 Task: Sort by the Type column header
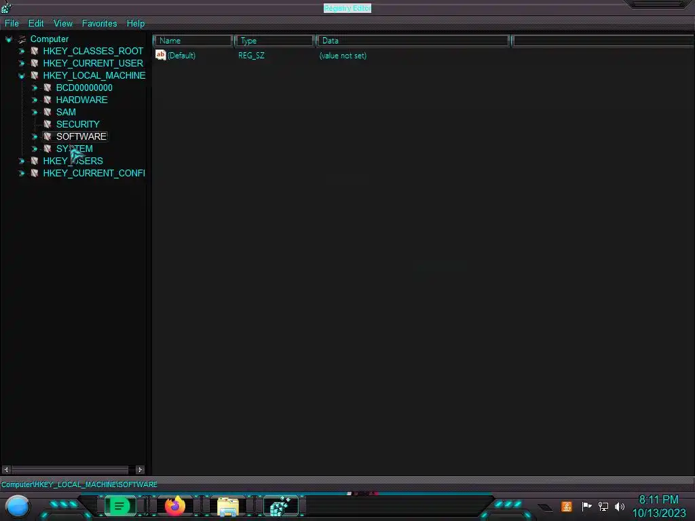(x=275, y=41)
